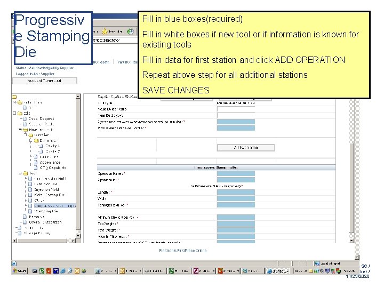The image size is (384, 288).
Task: Open the Overall Disposition tree node
Action: click(45, 222)
